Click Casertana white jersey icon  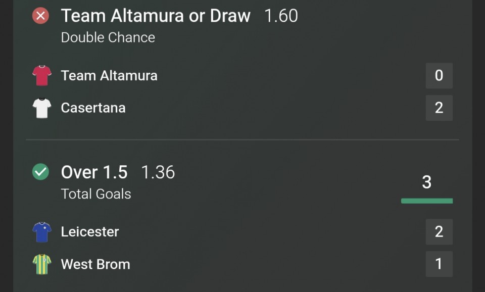pos(42,108)
